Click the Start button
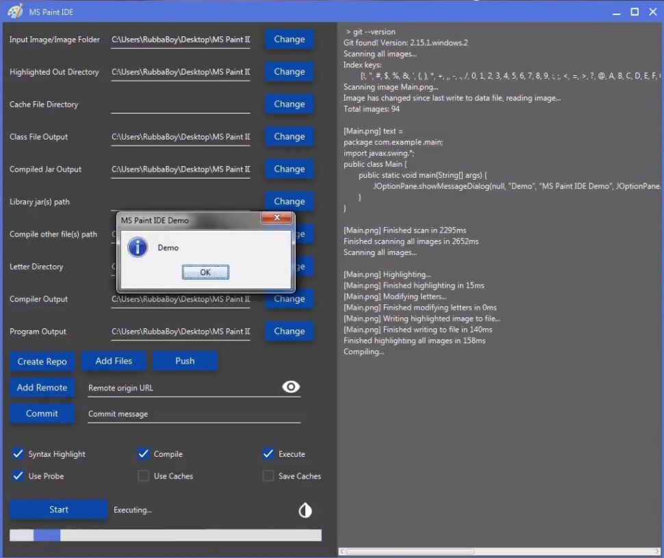Viewport: 664px width, 558px height. point(58,509)
